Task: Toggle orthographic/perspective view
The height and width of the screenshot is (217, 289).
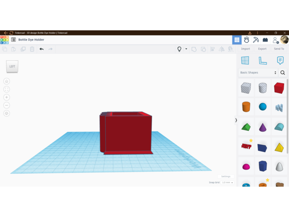Action: (x=6, y=113)
